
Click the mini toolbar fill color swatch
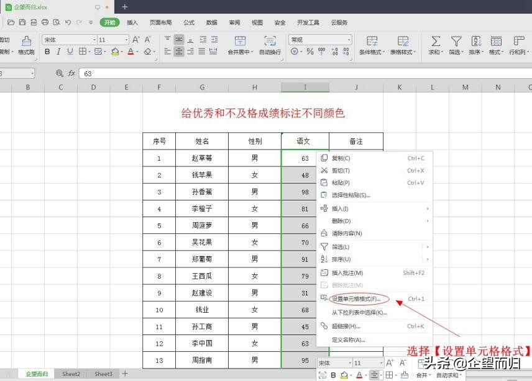344,375
